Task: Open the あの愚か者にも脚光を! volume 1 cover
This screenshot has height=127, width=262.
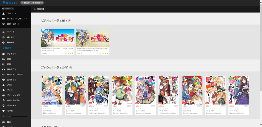Action: [x=216, y=90]
